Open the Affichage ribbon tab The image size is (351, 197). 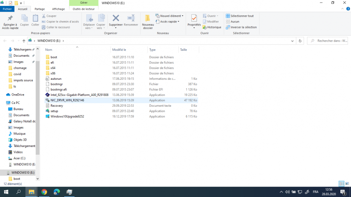coord(58,9)
